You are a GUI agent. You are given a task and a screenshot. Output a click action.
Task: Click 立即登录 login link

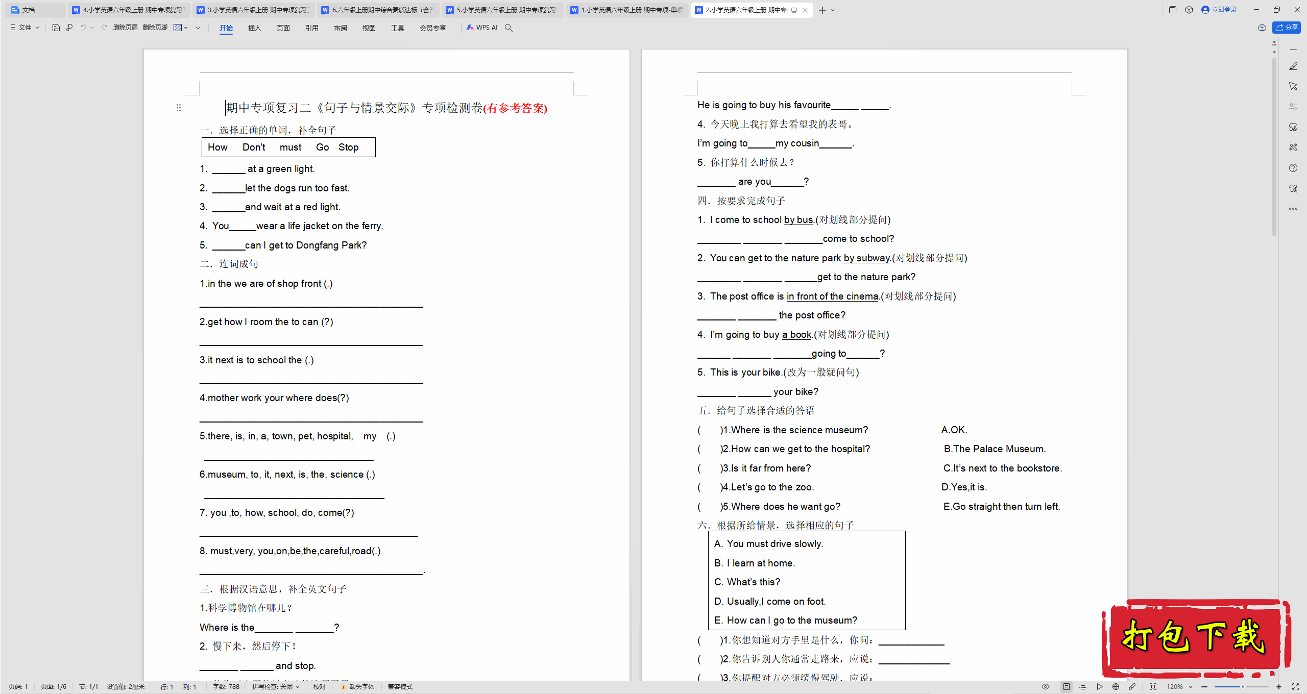[1219, 10]
